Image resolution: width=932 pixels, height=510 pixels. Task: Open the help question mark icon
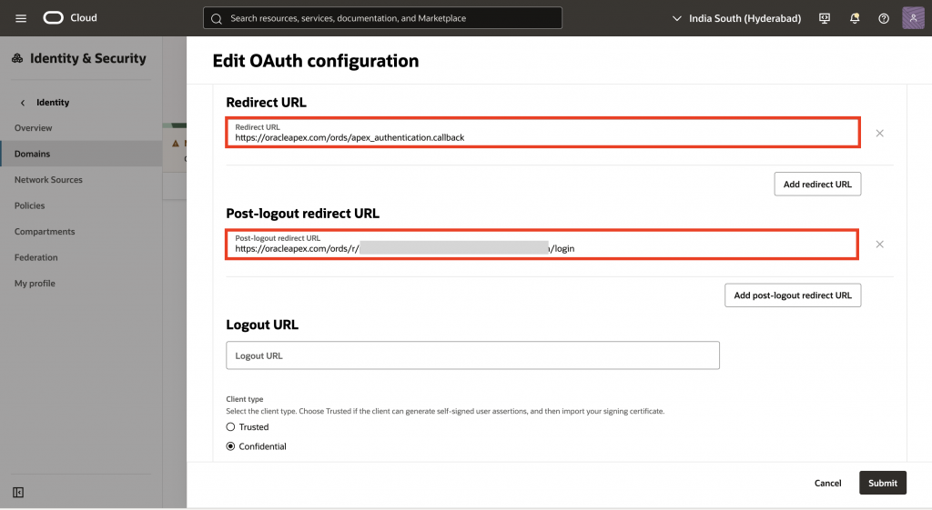(x=883, y=18)
